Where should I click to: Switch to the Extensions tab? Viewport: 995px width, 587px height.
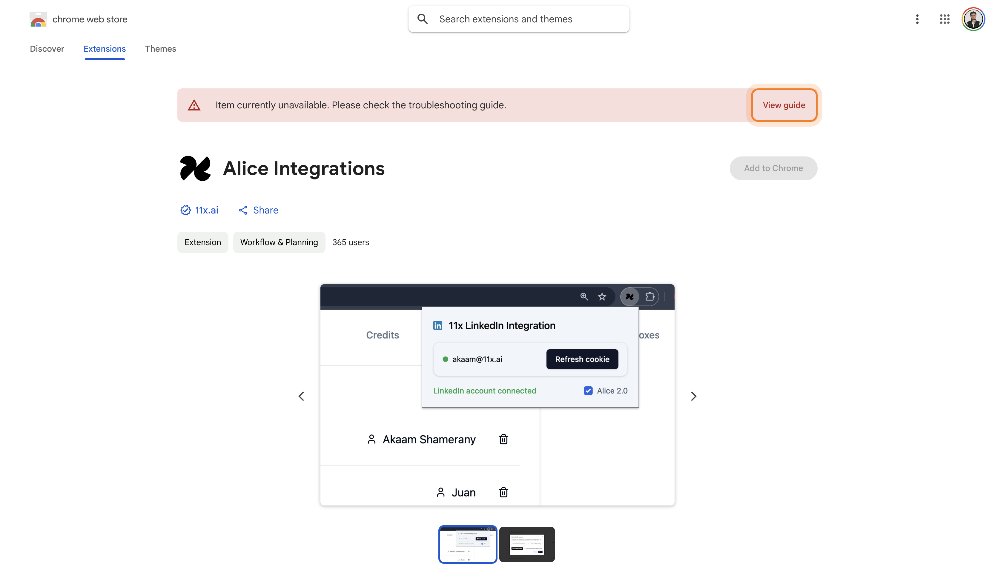click(x=105, y=49)
